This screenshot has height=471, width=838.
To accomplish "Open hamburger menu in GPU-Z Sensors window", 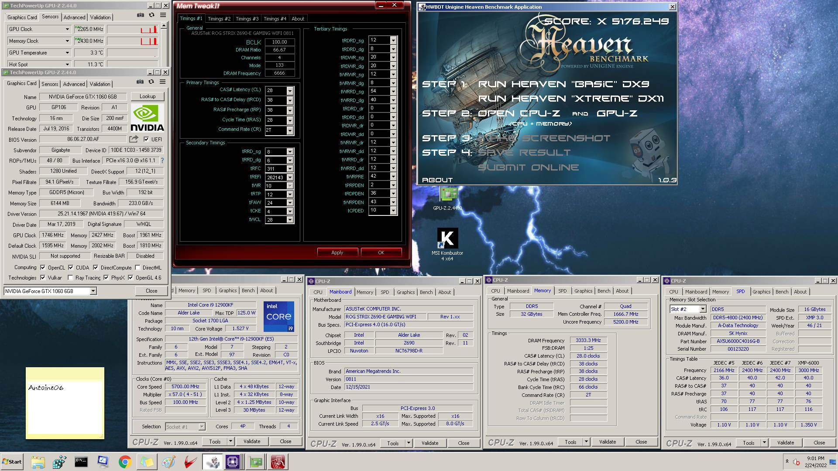I will 163,15.
